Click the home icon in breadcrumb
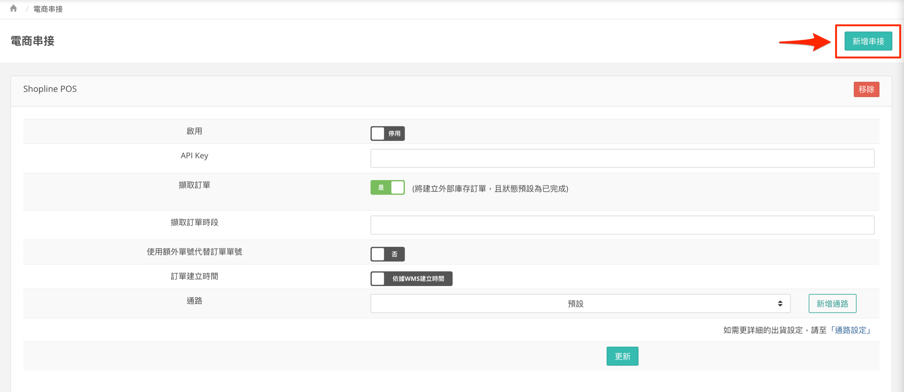Screen dimensions: 904x392 13,8
